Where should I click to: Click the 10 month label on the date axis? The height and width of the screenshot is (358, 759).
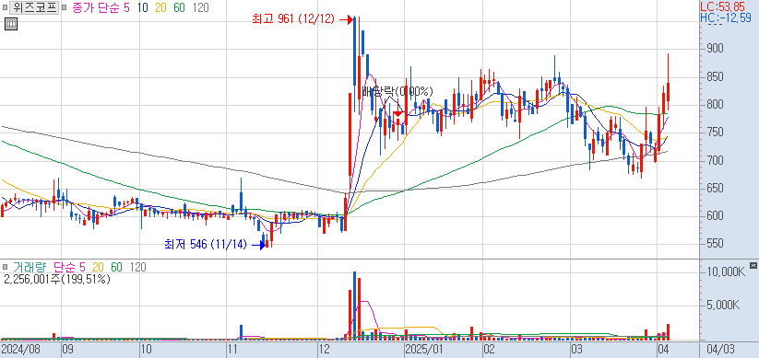146,350
